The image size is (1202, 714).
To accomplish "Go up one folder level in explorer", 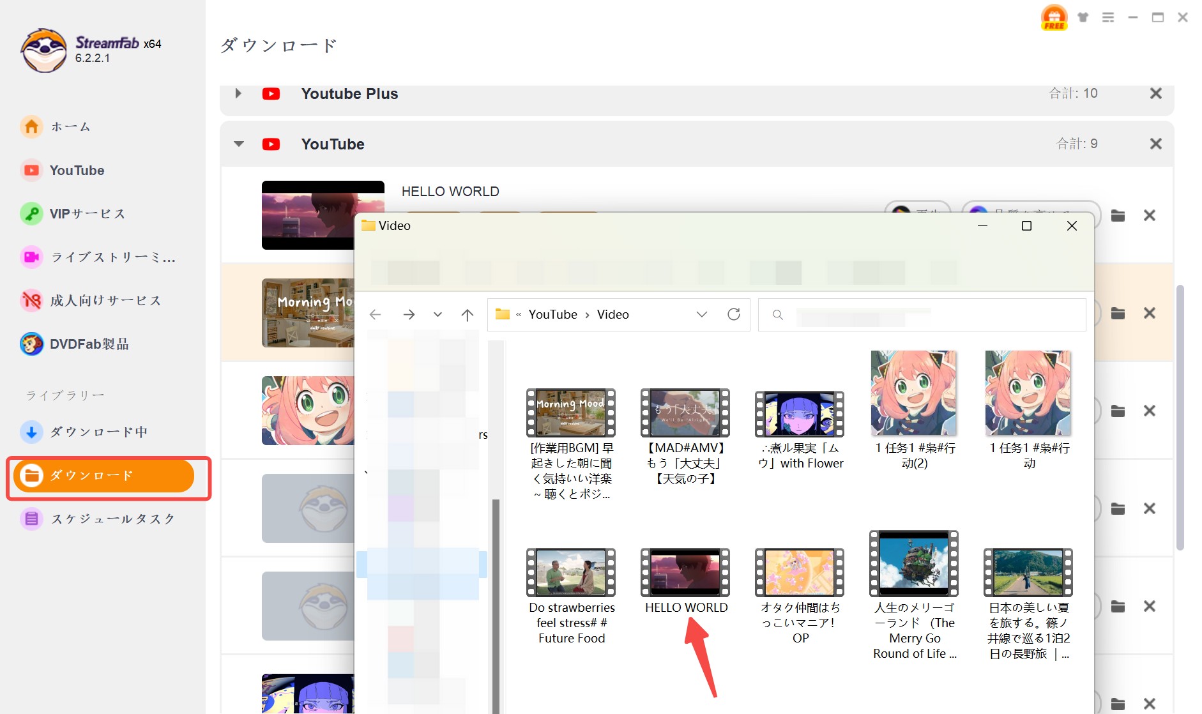I will (x=468, y=315).
